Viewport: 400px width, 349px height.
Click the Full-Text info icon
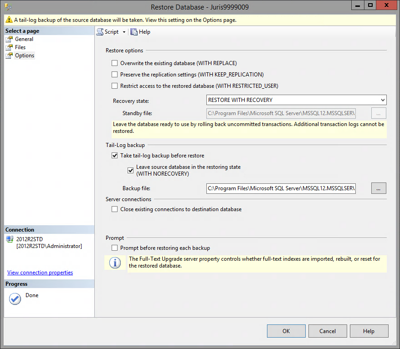pos(115,263)
